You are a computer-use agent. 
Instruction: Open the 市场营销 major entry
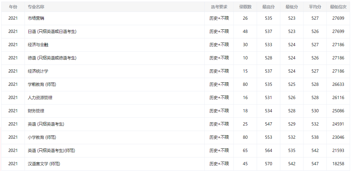tap(36, 18)
